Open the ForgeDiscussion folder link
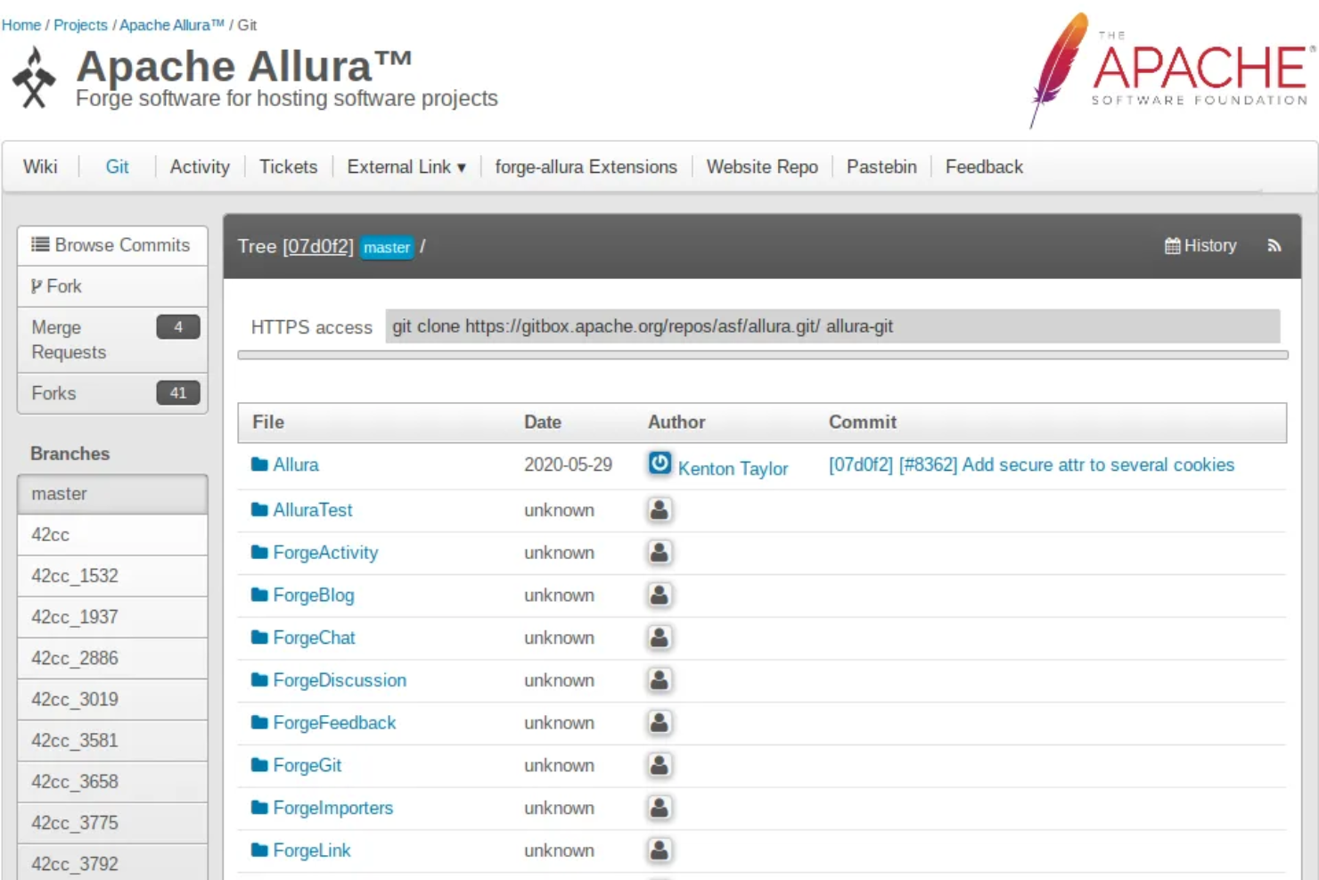Image resolution: width=1319 pixels, height=880 pixels. click(338, 679)
